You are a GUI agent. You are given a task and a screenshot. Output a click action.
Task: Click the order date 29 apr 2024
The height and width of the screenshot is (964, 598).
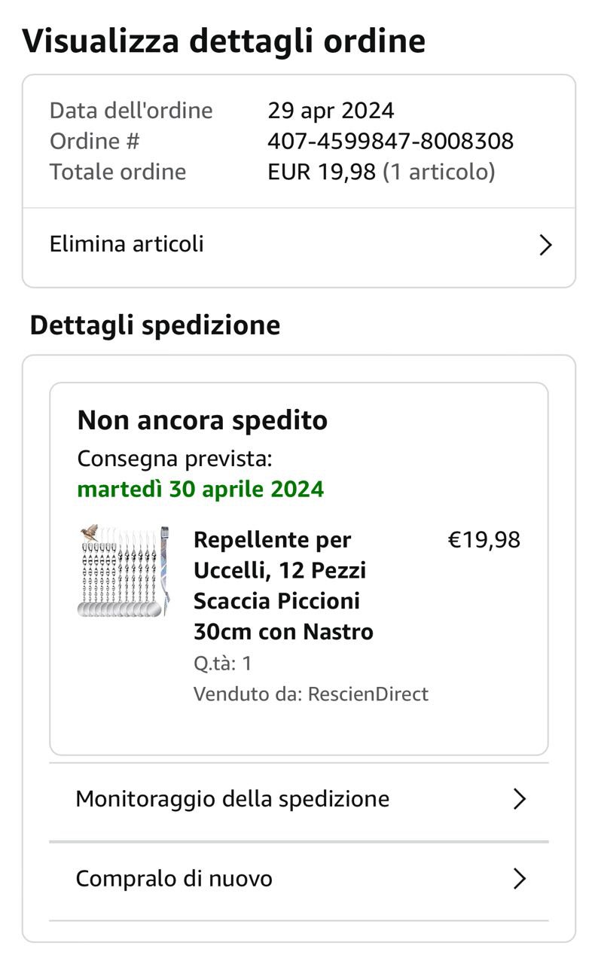(331, 111)
